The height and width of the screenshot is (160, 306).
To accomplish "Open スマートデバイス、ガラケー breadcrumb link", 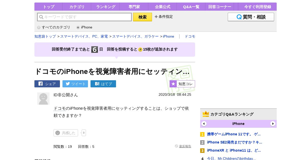I will click(135, 36).
